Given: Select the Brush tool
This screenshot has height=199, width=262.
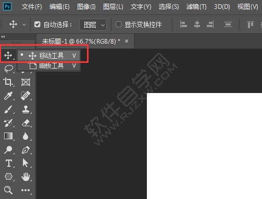Looking at the screenshot, I should pyautogui.click(x=8, y=109).
